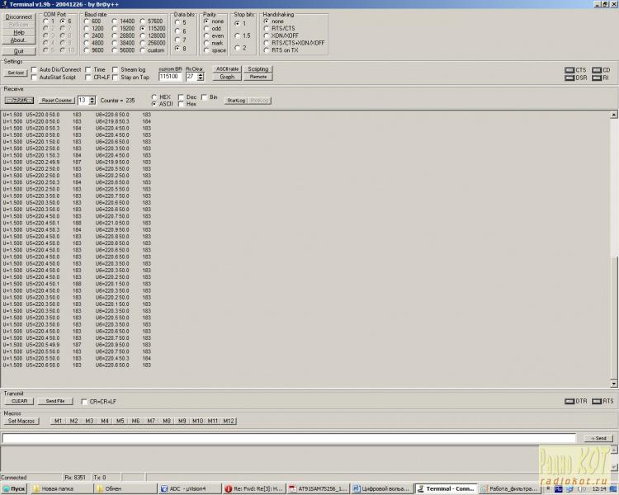This screenshot has height=495, width=619.
Task: Click the Windows Start (Пуск) button
Action: pyautogui.click(x=16, y=488)
